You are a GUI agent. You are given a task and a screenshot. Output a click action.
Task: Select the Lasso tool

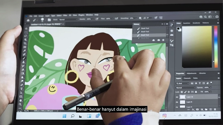(26, 36)
